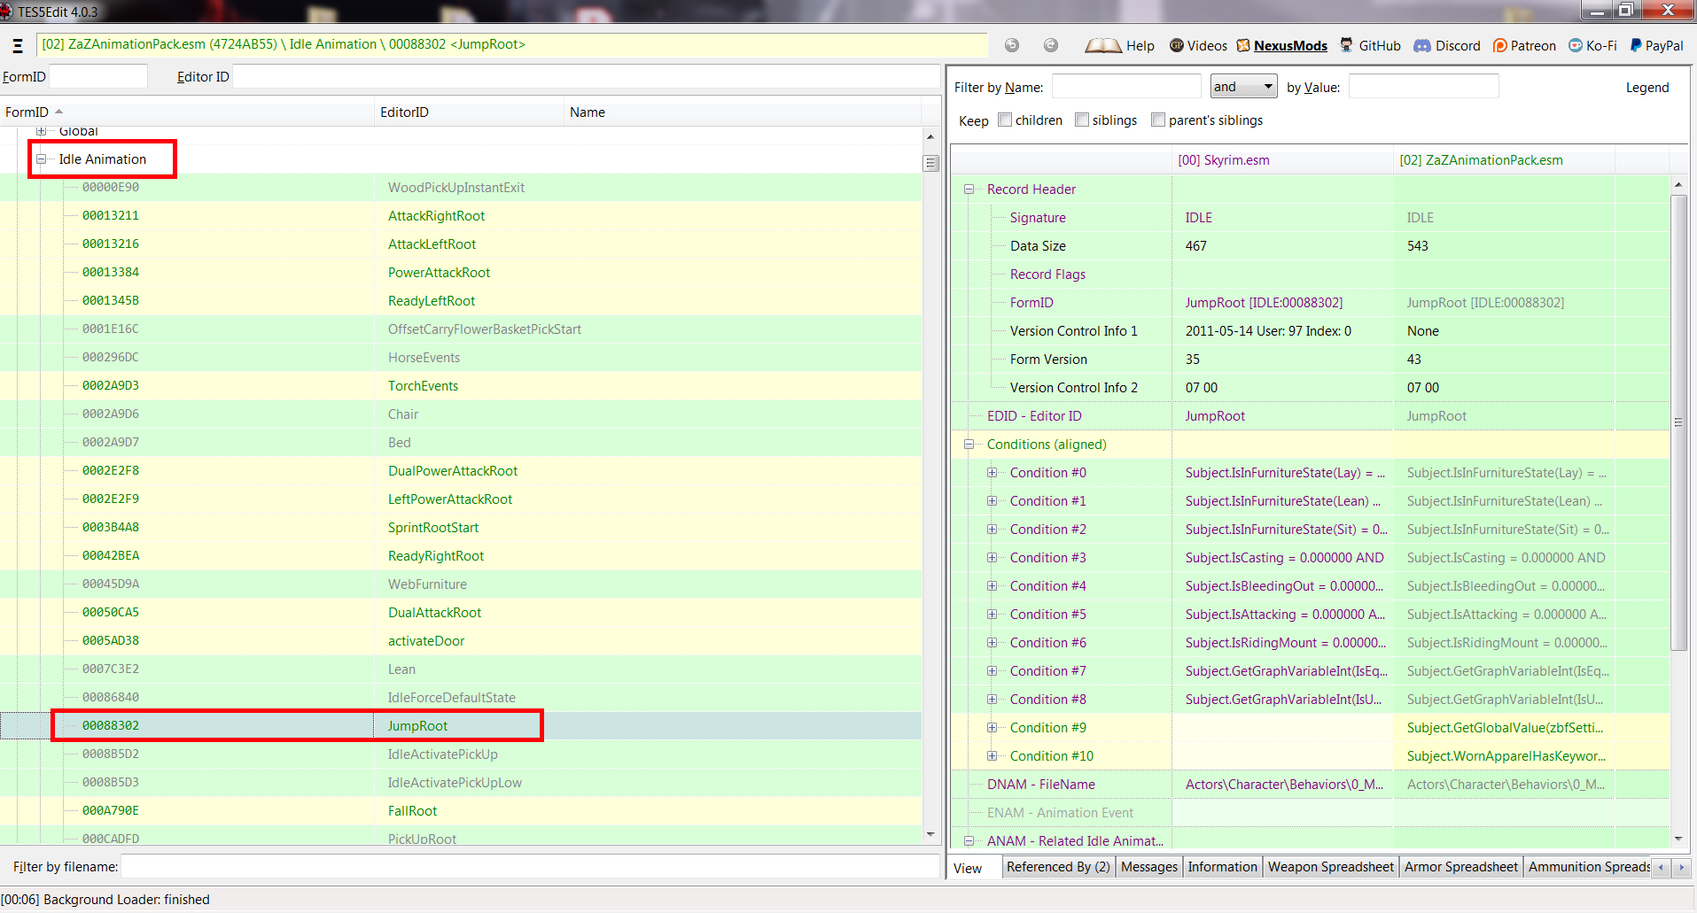Click the Editor ID search field

[x=586, y=77]
